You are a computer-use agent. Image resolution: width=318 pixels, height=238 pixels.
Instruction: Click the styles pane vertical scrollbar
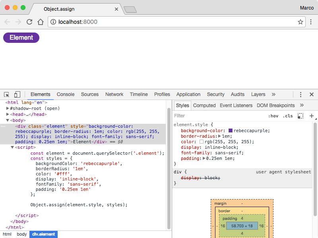click(315, 169)
